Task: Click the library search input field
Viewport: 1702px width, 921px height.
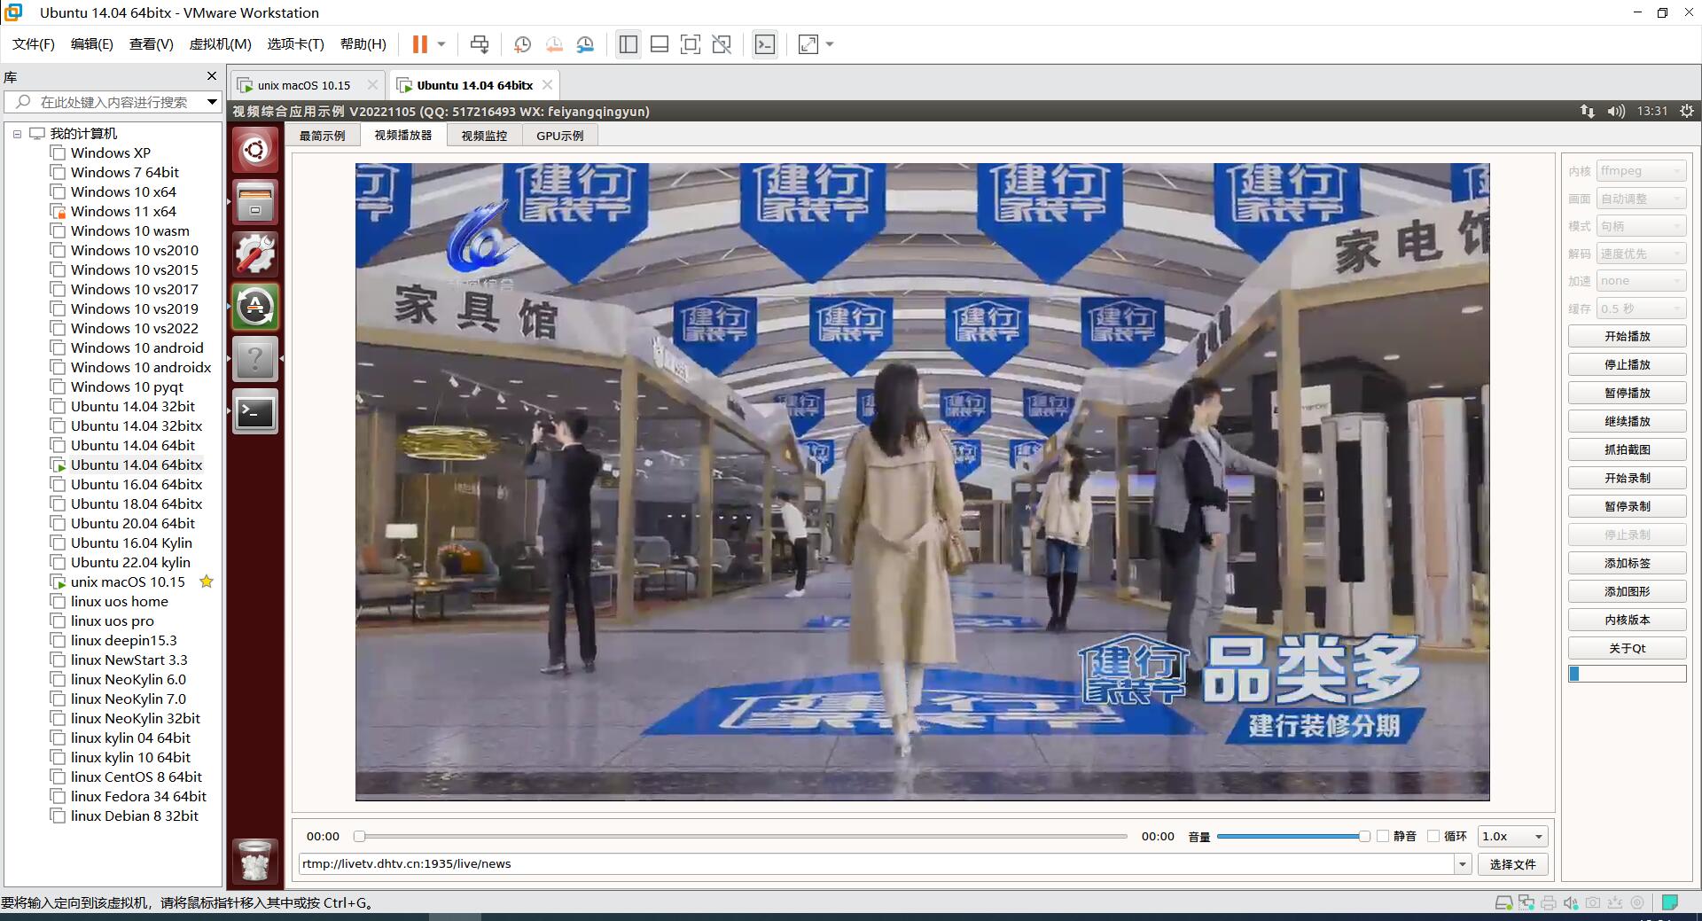Action: click(113, 102)
